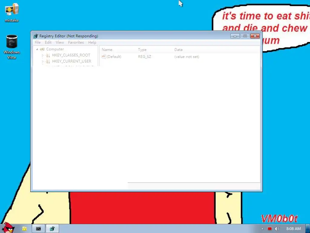Image resolution: width=310 pixels, height=233 pixels.
Task: Select the Registry Editor taskbar button
Action: tap(52, 229)
